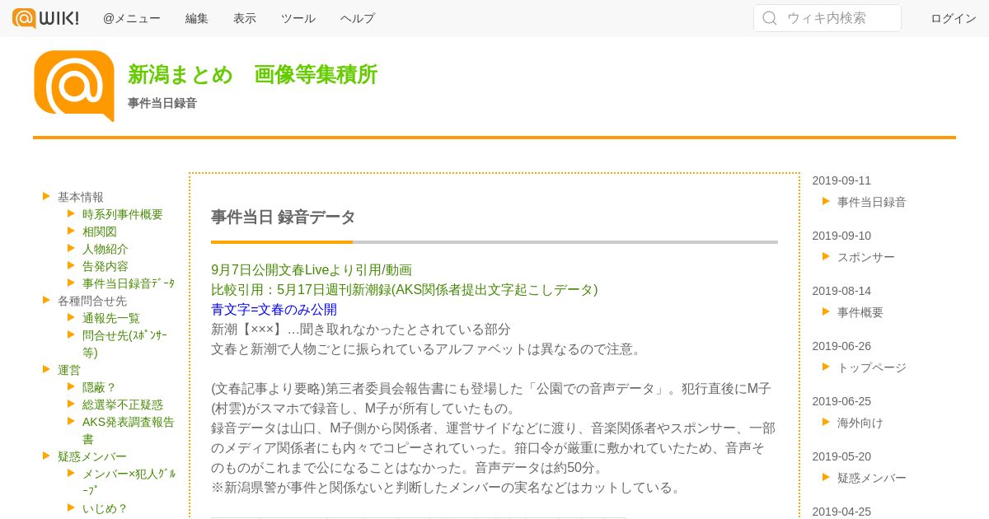Open sidebar link 人物紹介
This screenshot has width=989, height=519.
click(x=105, y=249)
